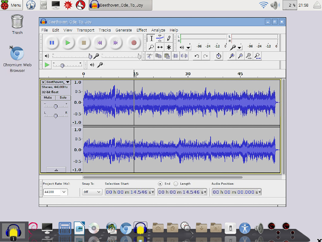
Task: Select the Multi-tool asterisk
Action: pyautogui.click(x=169, y=47)
